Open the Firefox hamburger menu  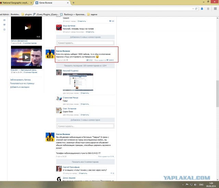pos(216,9)
